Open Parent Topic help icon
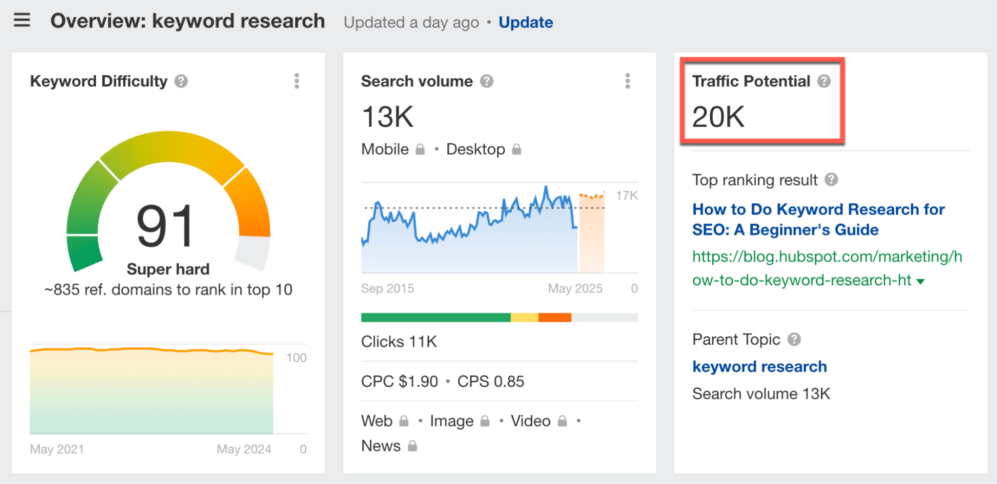Screen dimensions: 997x484 794,339
